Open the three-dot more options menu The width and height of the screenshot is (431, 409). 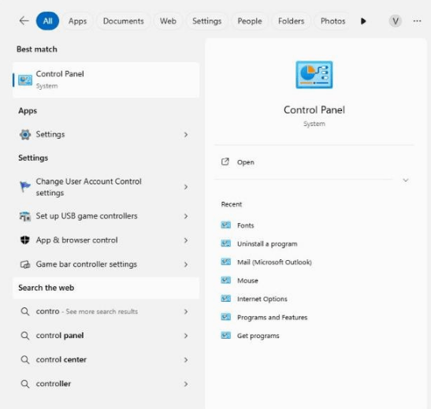417,21
